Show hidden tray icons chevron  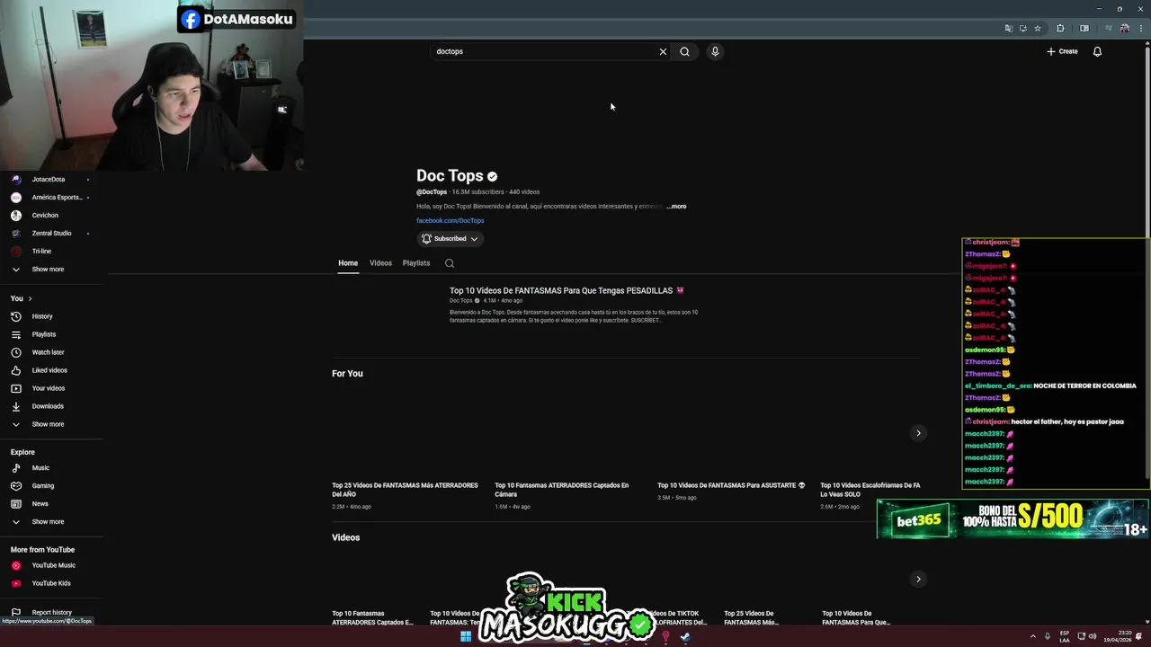[x=1032, y=636]
